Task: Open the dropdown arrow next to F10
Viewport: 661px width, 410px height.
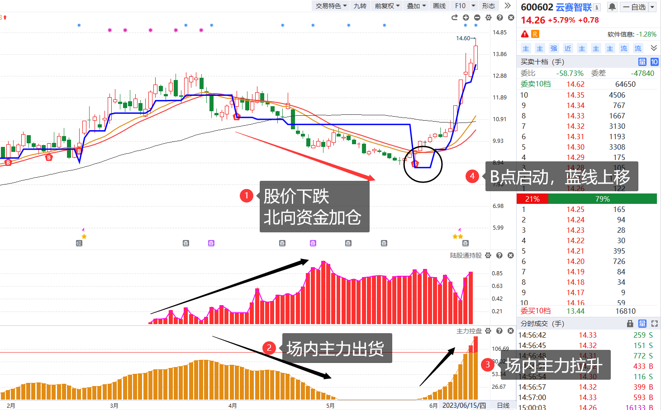Action: tap(473, 6)
